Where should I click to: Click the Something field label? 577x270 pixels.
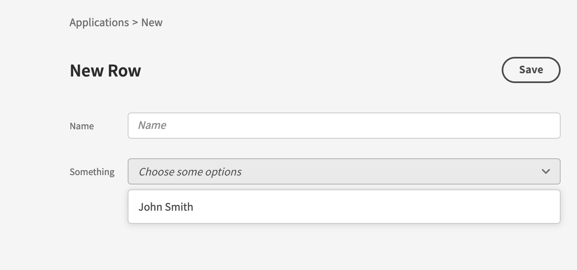(92, 172)
